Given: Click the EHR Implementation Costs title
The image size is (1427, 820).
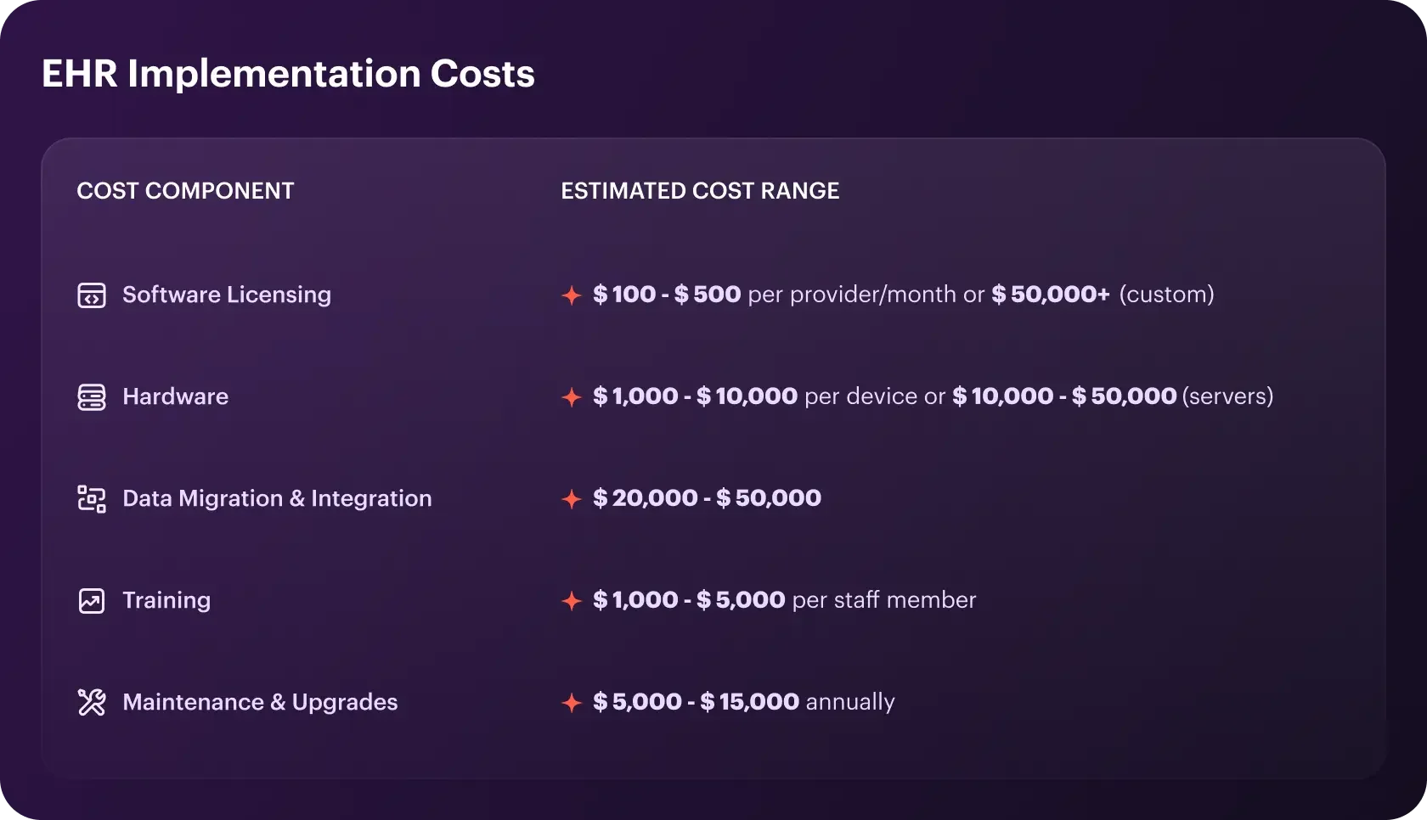Looking at the screenshot, I should pyautogui.click(x=288, y=74).
